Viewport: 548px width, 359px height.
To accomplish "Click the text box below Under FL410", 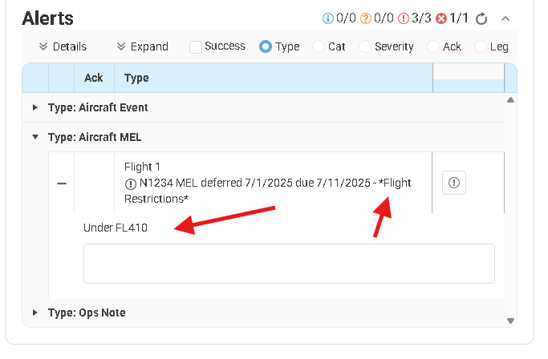I will point(289,264).
